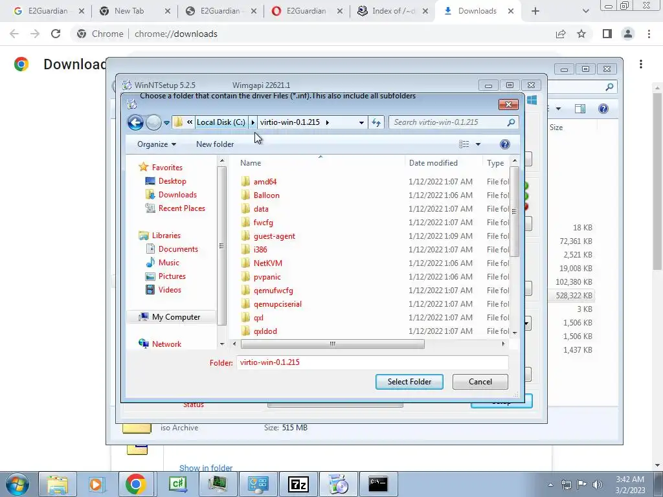The width and height of the screenshot is (663, 497).
Task: Open Videos library
Action: coord(170,289)
